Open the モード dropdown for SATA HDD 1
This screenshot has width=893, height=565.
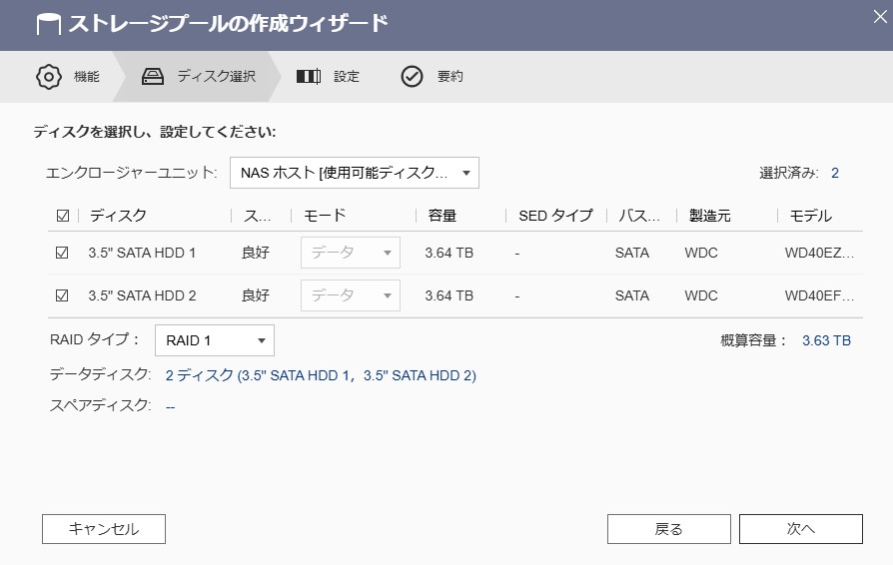point(351,253)
